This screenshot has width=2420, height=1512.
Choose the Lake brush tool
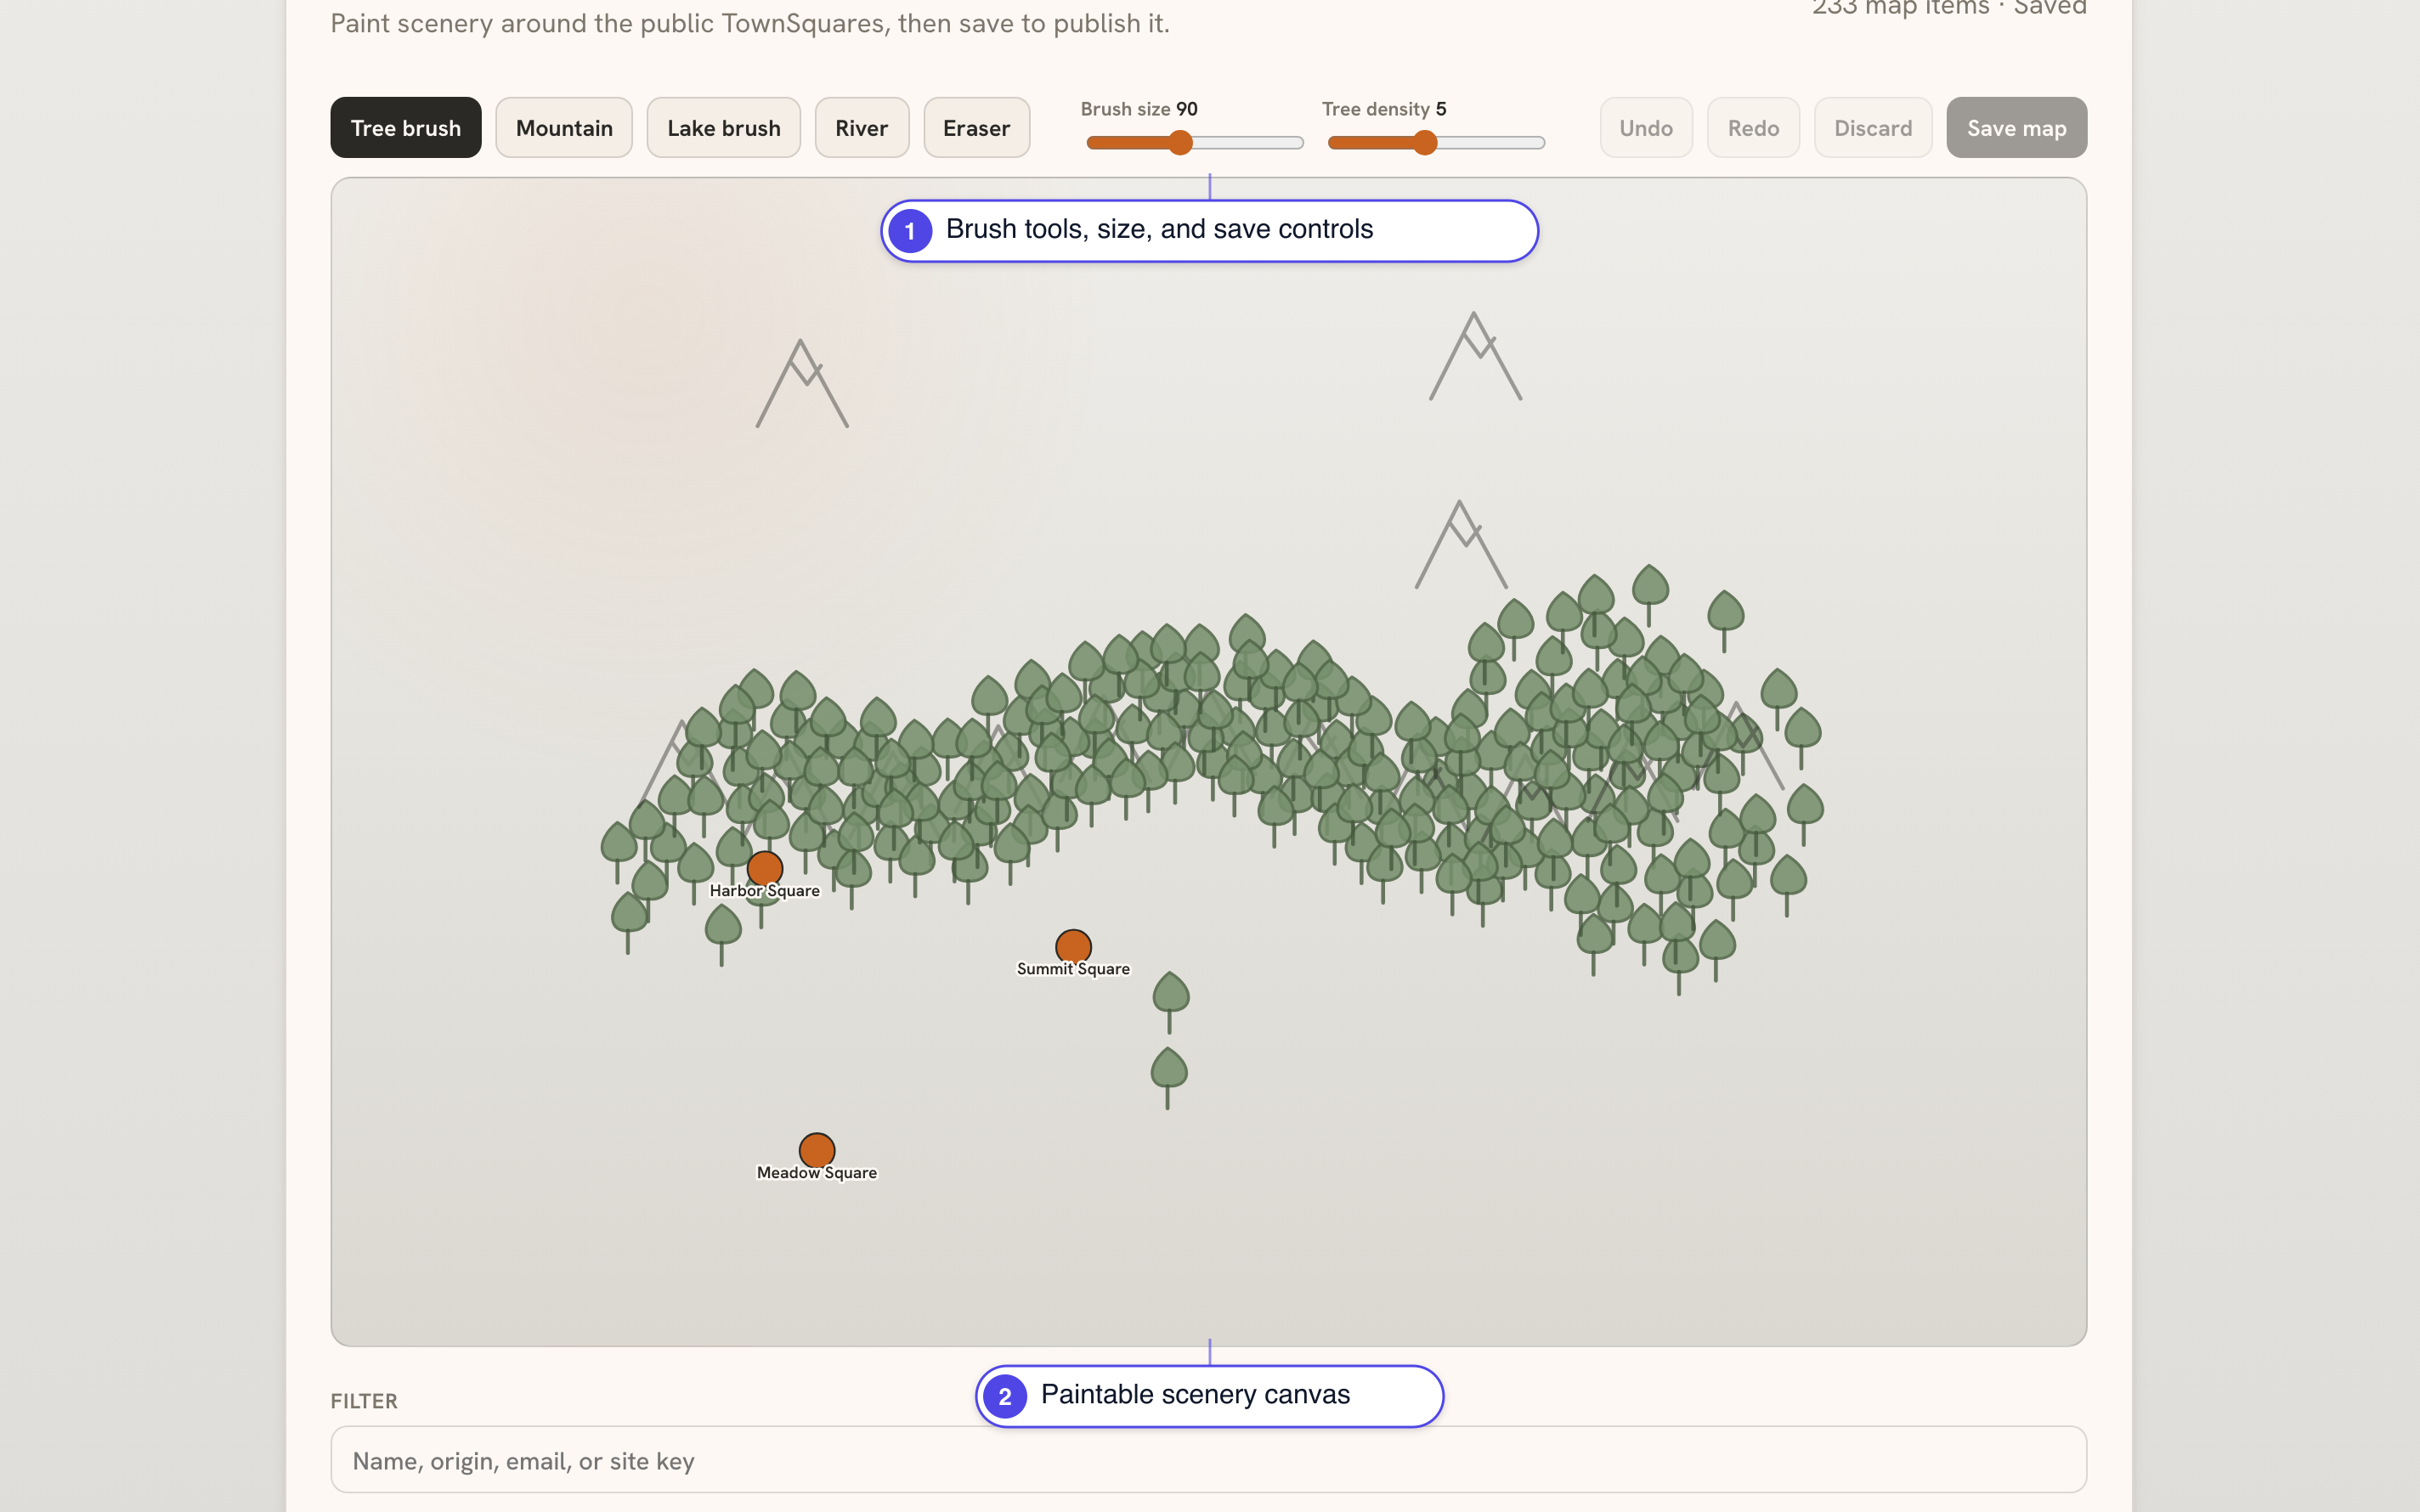[723, 127]
